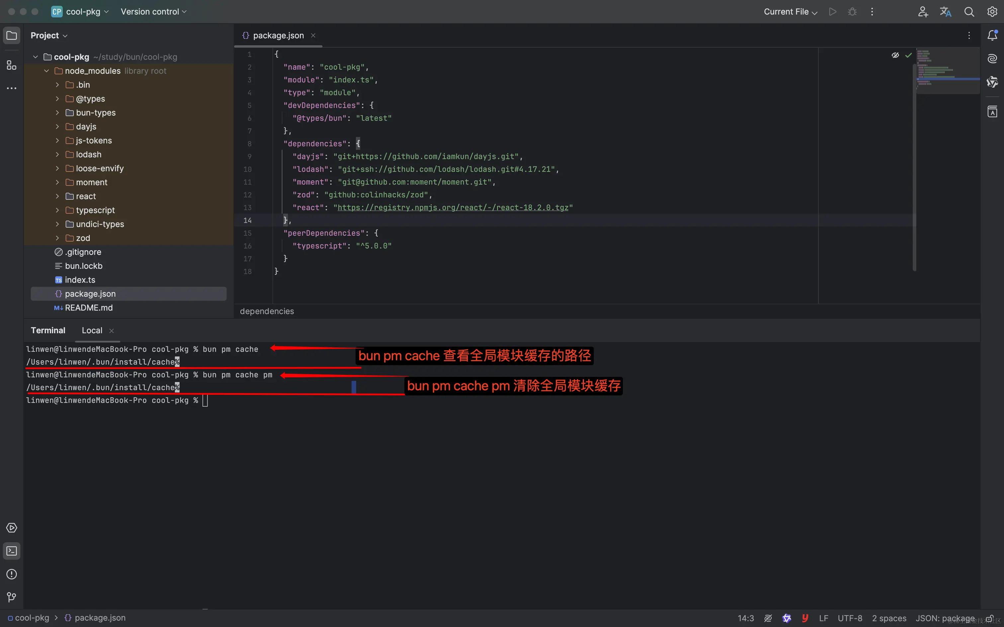Toggle the Terminal tool window icon

point(12,551)
